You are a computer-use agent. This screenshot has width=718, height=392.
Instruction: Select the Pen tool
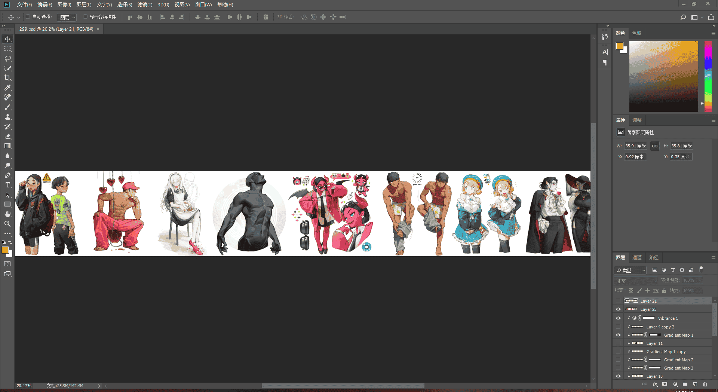click(x=7, y=175)
